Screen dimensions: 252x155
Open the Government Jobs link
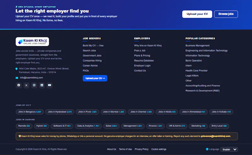pyautogui.click(x=92, y=56)
